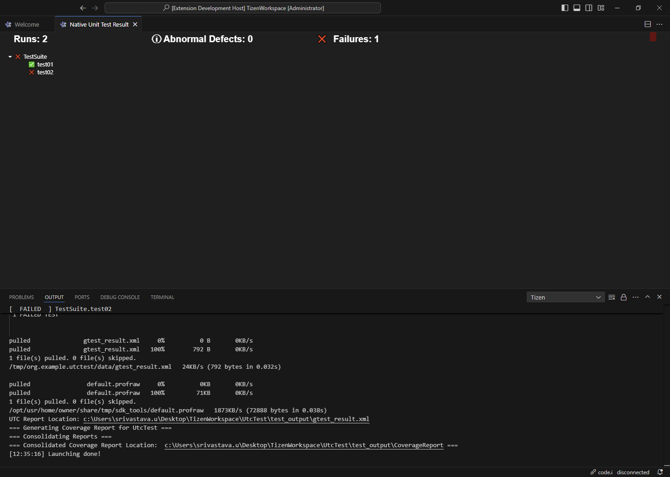Click the Split Editor icon
670x477 pixels.
[648, 24]
